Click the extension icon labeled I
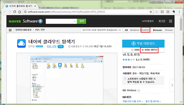184x105 pixels. (x=162, y=12)
